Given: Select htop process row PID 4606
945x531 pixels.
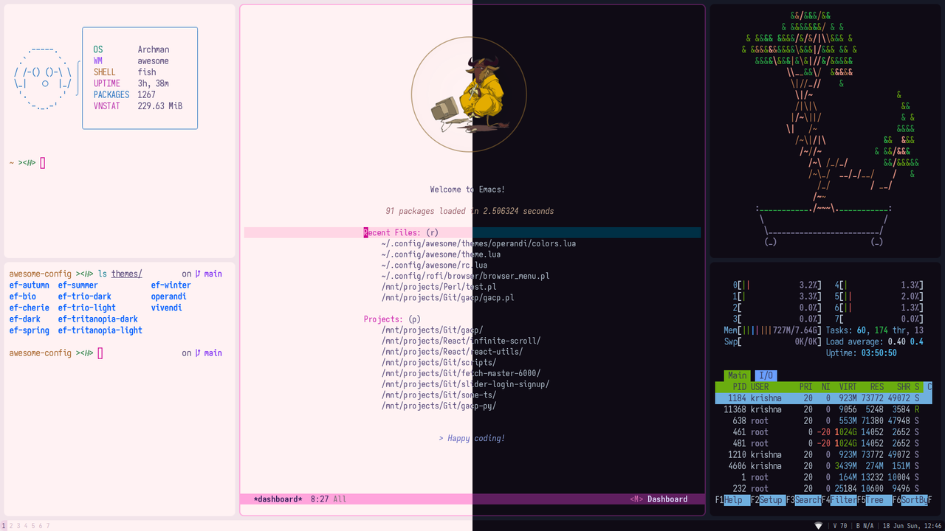Looking at the screenshot, I should [x=823, y=466].
